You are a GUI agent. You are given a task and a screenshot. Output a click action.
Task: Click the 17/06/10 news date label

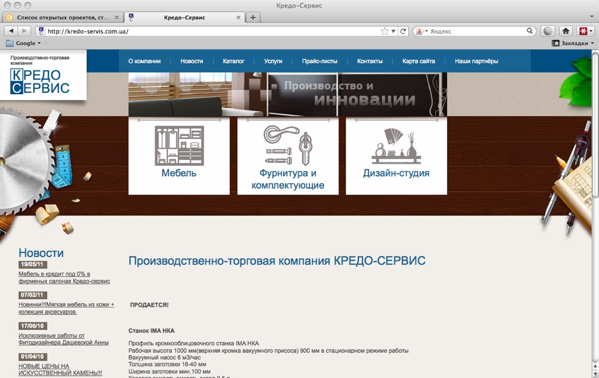[33, 326]
